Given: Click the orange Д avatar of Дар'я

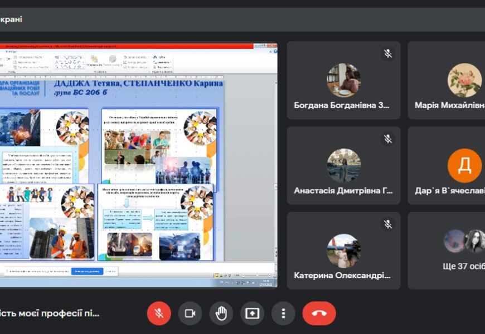Looking at the screenshot, I should click(x=464, y=165).
